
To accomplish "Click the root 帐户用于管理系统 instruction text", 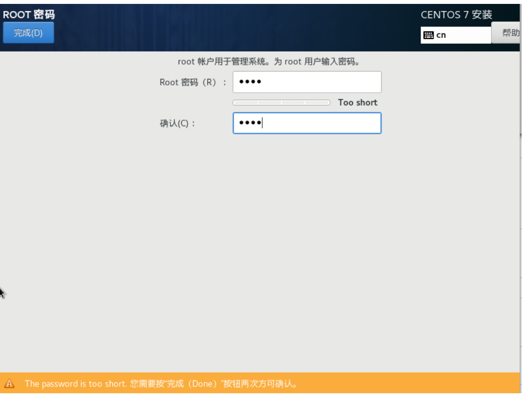I will 269,62.
